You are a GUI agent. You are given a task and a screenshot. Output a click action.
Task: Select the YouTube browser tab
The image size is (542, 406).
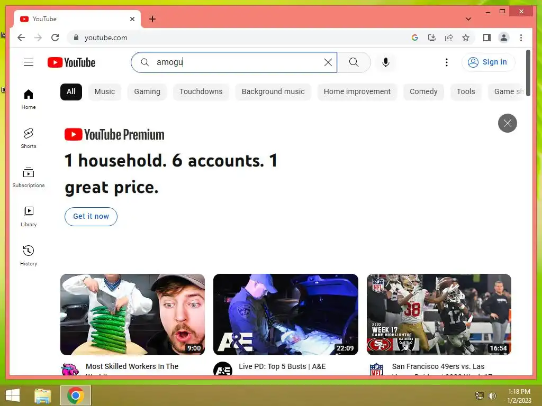(x=77, y=19)
